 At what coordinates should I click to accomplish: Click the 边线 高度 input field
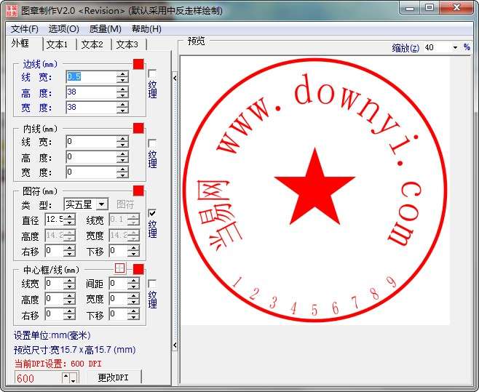[x=90, y=92]
